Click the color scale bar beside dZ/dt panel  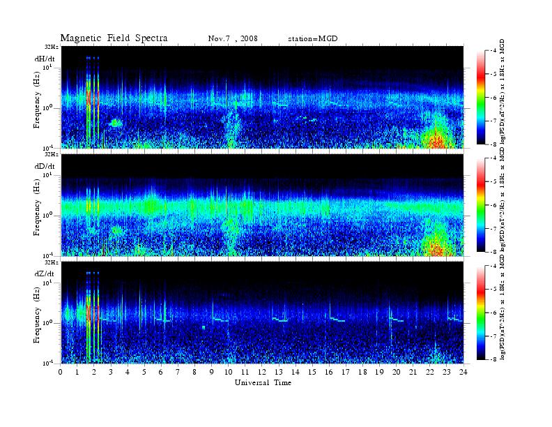(x=481, y=313)
